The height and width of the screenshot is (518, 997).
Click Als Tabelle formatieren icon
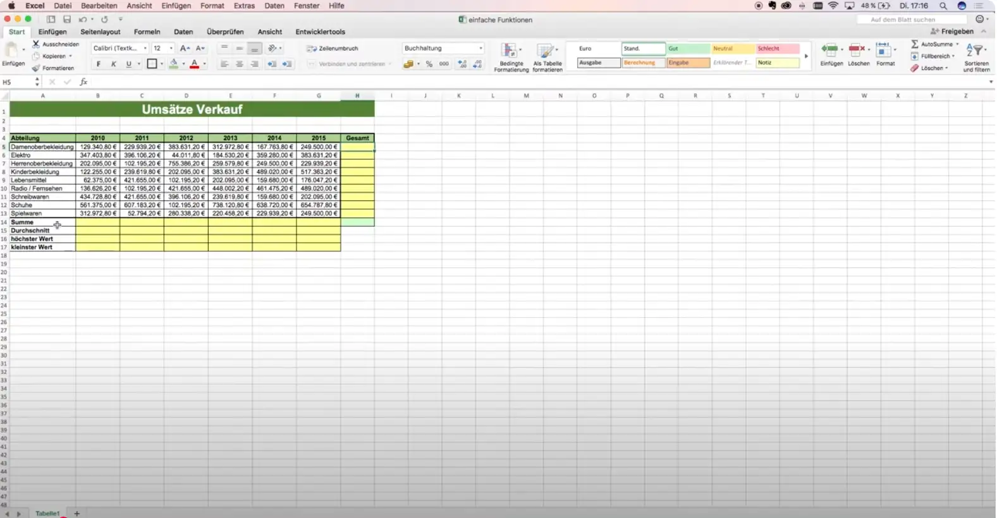(x=547, y=51)
